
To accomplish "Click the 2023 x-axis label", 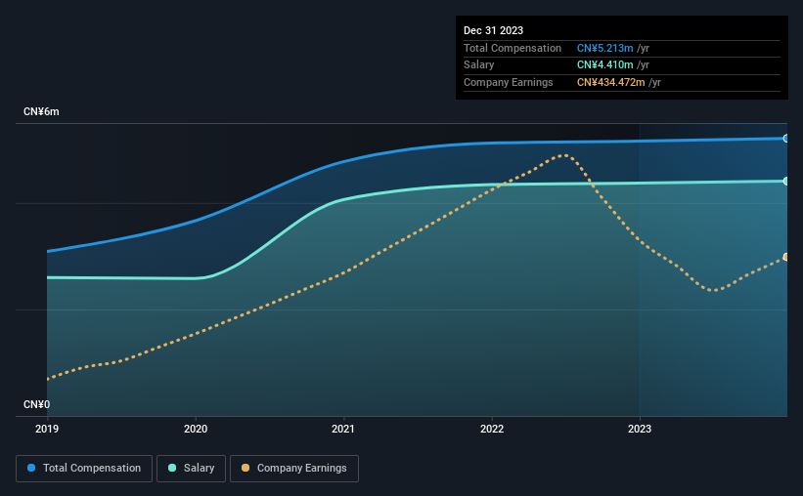I will tap(640, 429).
